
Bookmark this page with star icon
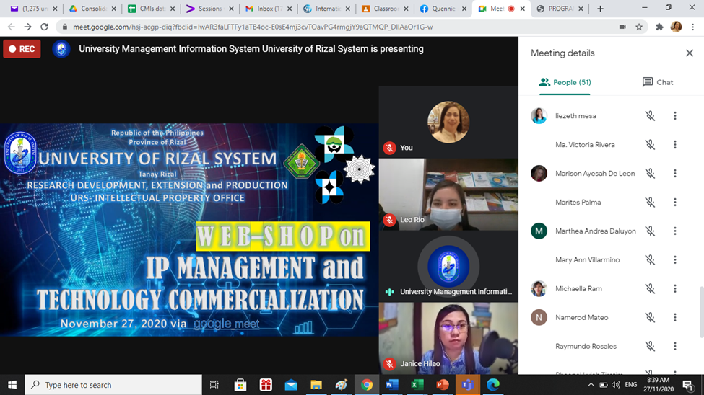639,27
